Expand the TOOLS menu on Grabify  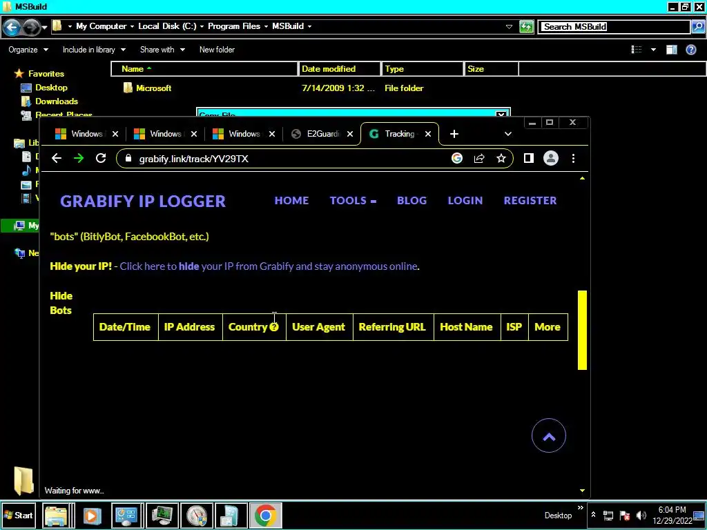(353, 201)
